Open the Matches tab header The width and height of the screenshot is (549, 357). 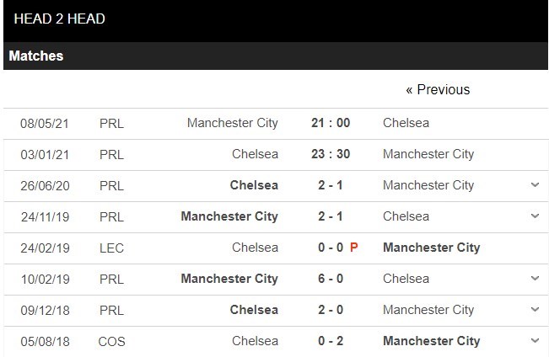36,56
